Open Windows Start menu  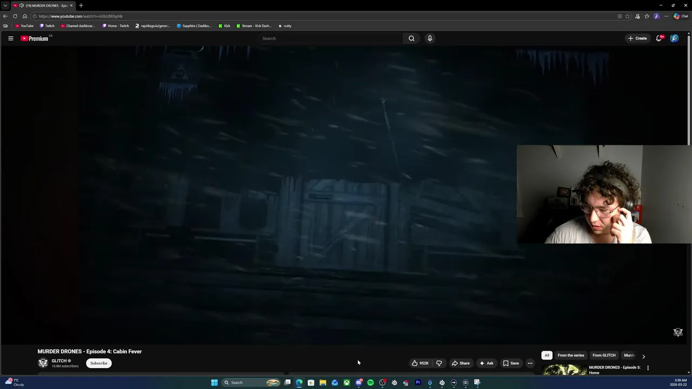coord(214,383)
